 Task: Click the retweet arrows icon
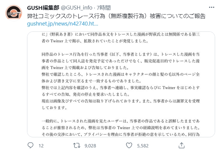click(x=76, y=145)
